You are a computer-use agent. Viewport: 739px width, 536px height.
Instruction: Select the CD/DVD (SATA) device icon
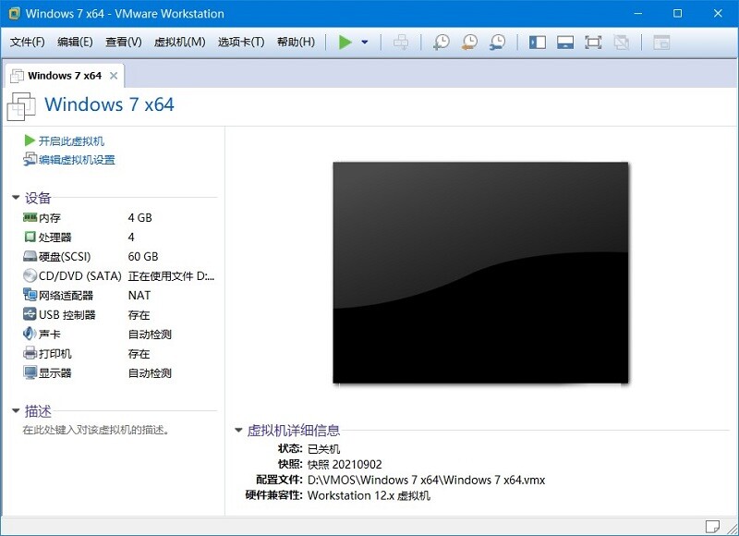30,276
